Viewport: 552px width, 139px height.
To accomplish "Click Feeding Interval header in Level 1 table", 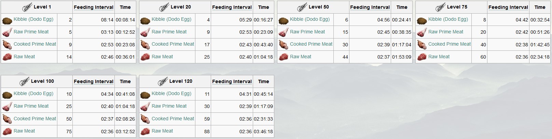I will (94, 7).
